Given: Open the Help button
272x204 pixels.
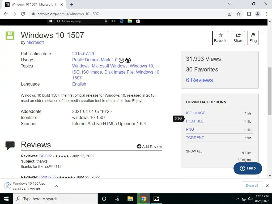Looking at the screenshot, I should coord(248,168).
